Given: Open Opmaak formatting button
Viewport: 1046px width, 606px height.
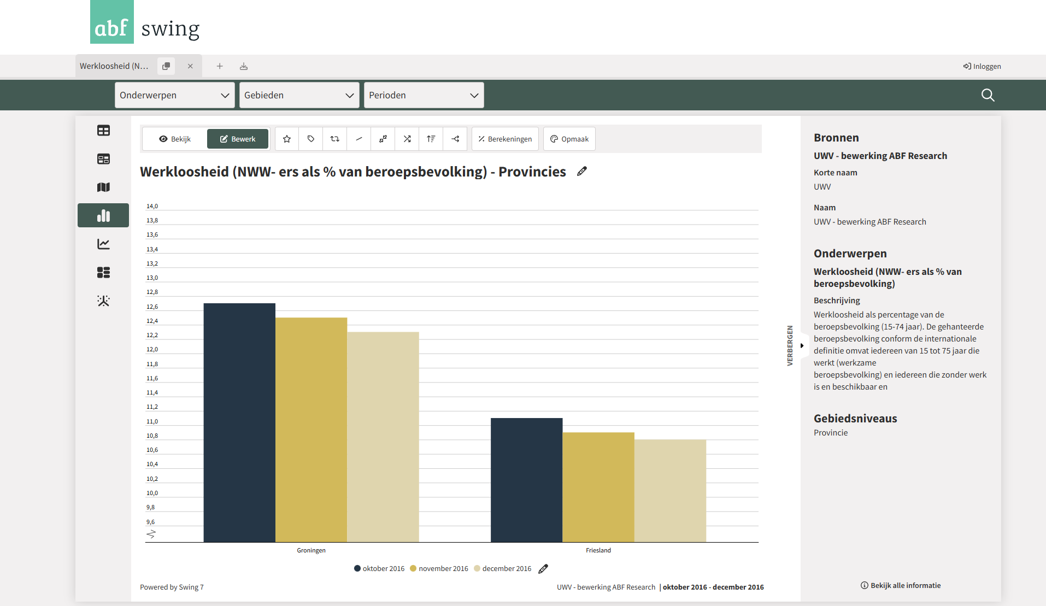Looking at the screenshot, I should pos(569,139).
